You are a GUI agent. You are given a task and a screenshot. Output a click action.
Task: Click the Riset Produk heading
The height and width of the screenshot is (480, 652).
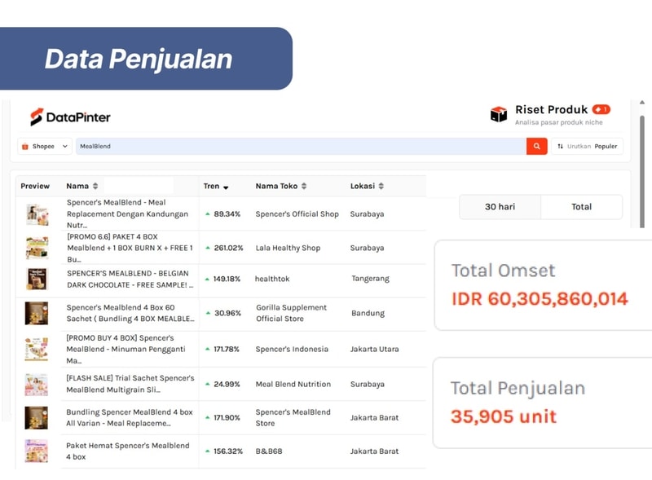coord(552,109)
